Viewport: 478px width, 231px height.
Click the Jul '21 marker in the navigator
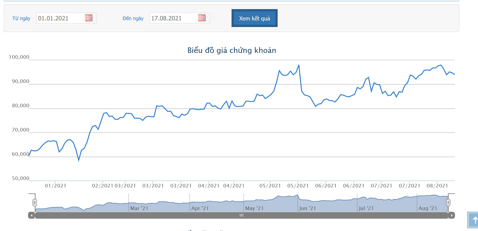366,208
